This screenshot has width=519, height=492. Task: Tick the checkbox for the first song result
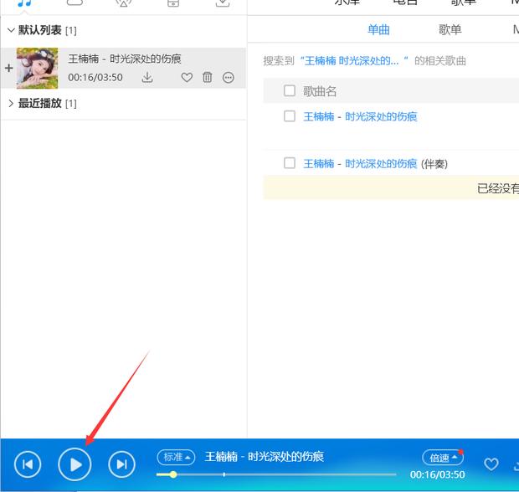click(290, 116)
